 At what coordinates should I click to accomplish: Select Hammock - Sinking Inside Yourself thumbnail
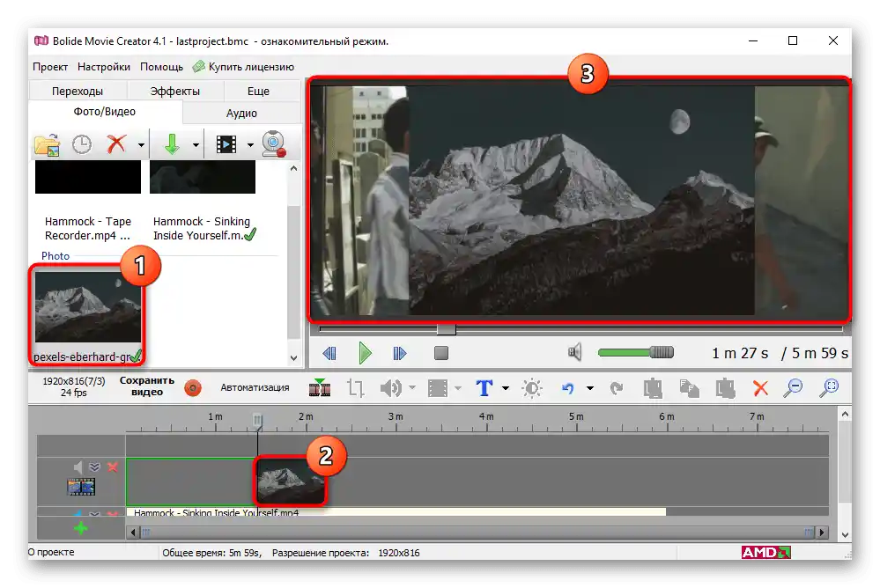[203, 177]
